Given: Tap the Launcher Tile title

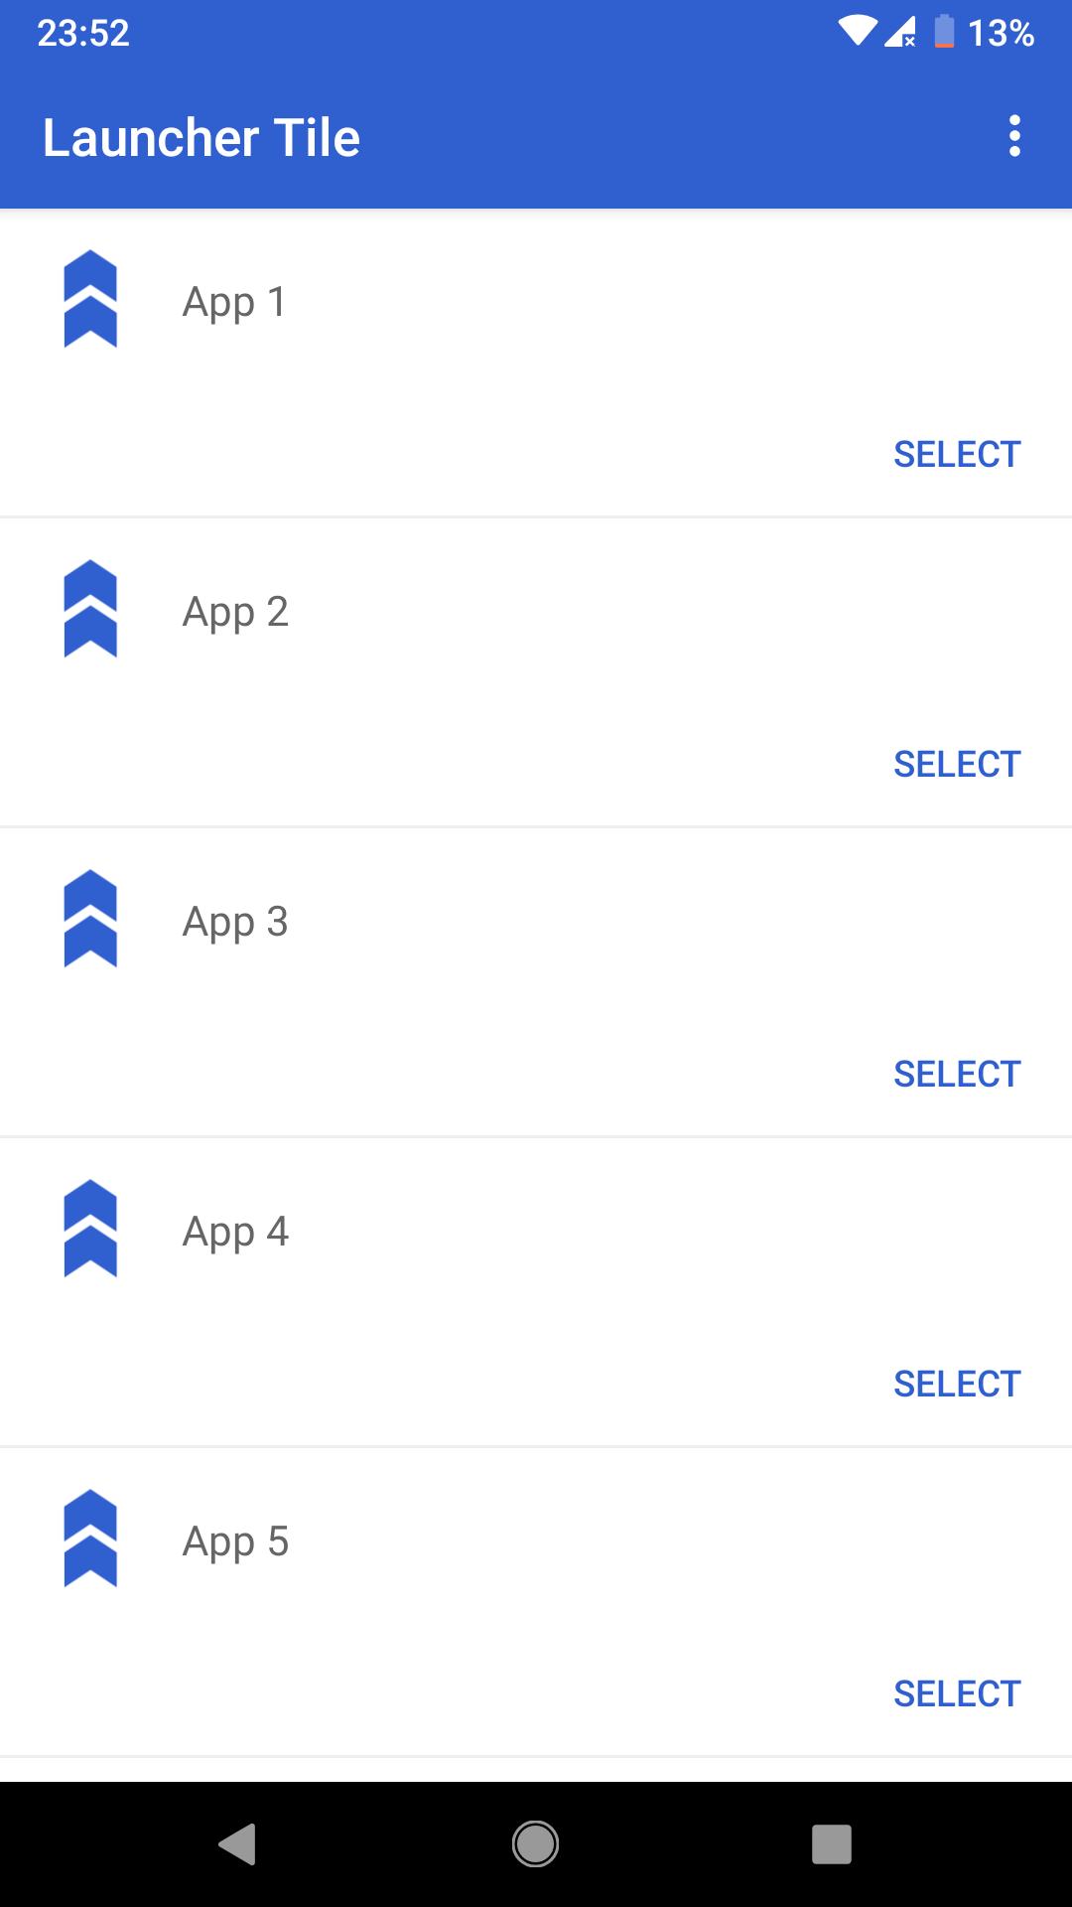Looking at the screenshot, I should coord(201,137).
